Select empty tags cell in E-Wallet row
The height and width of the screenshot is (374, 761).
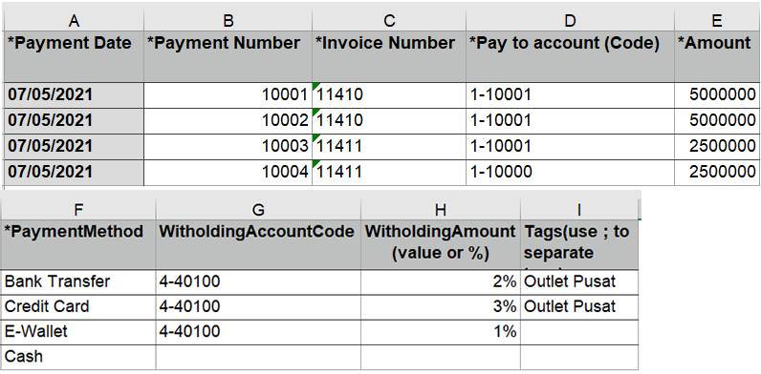(x=579, y=332)
